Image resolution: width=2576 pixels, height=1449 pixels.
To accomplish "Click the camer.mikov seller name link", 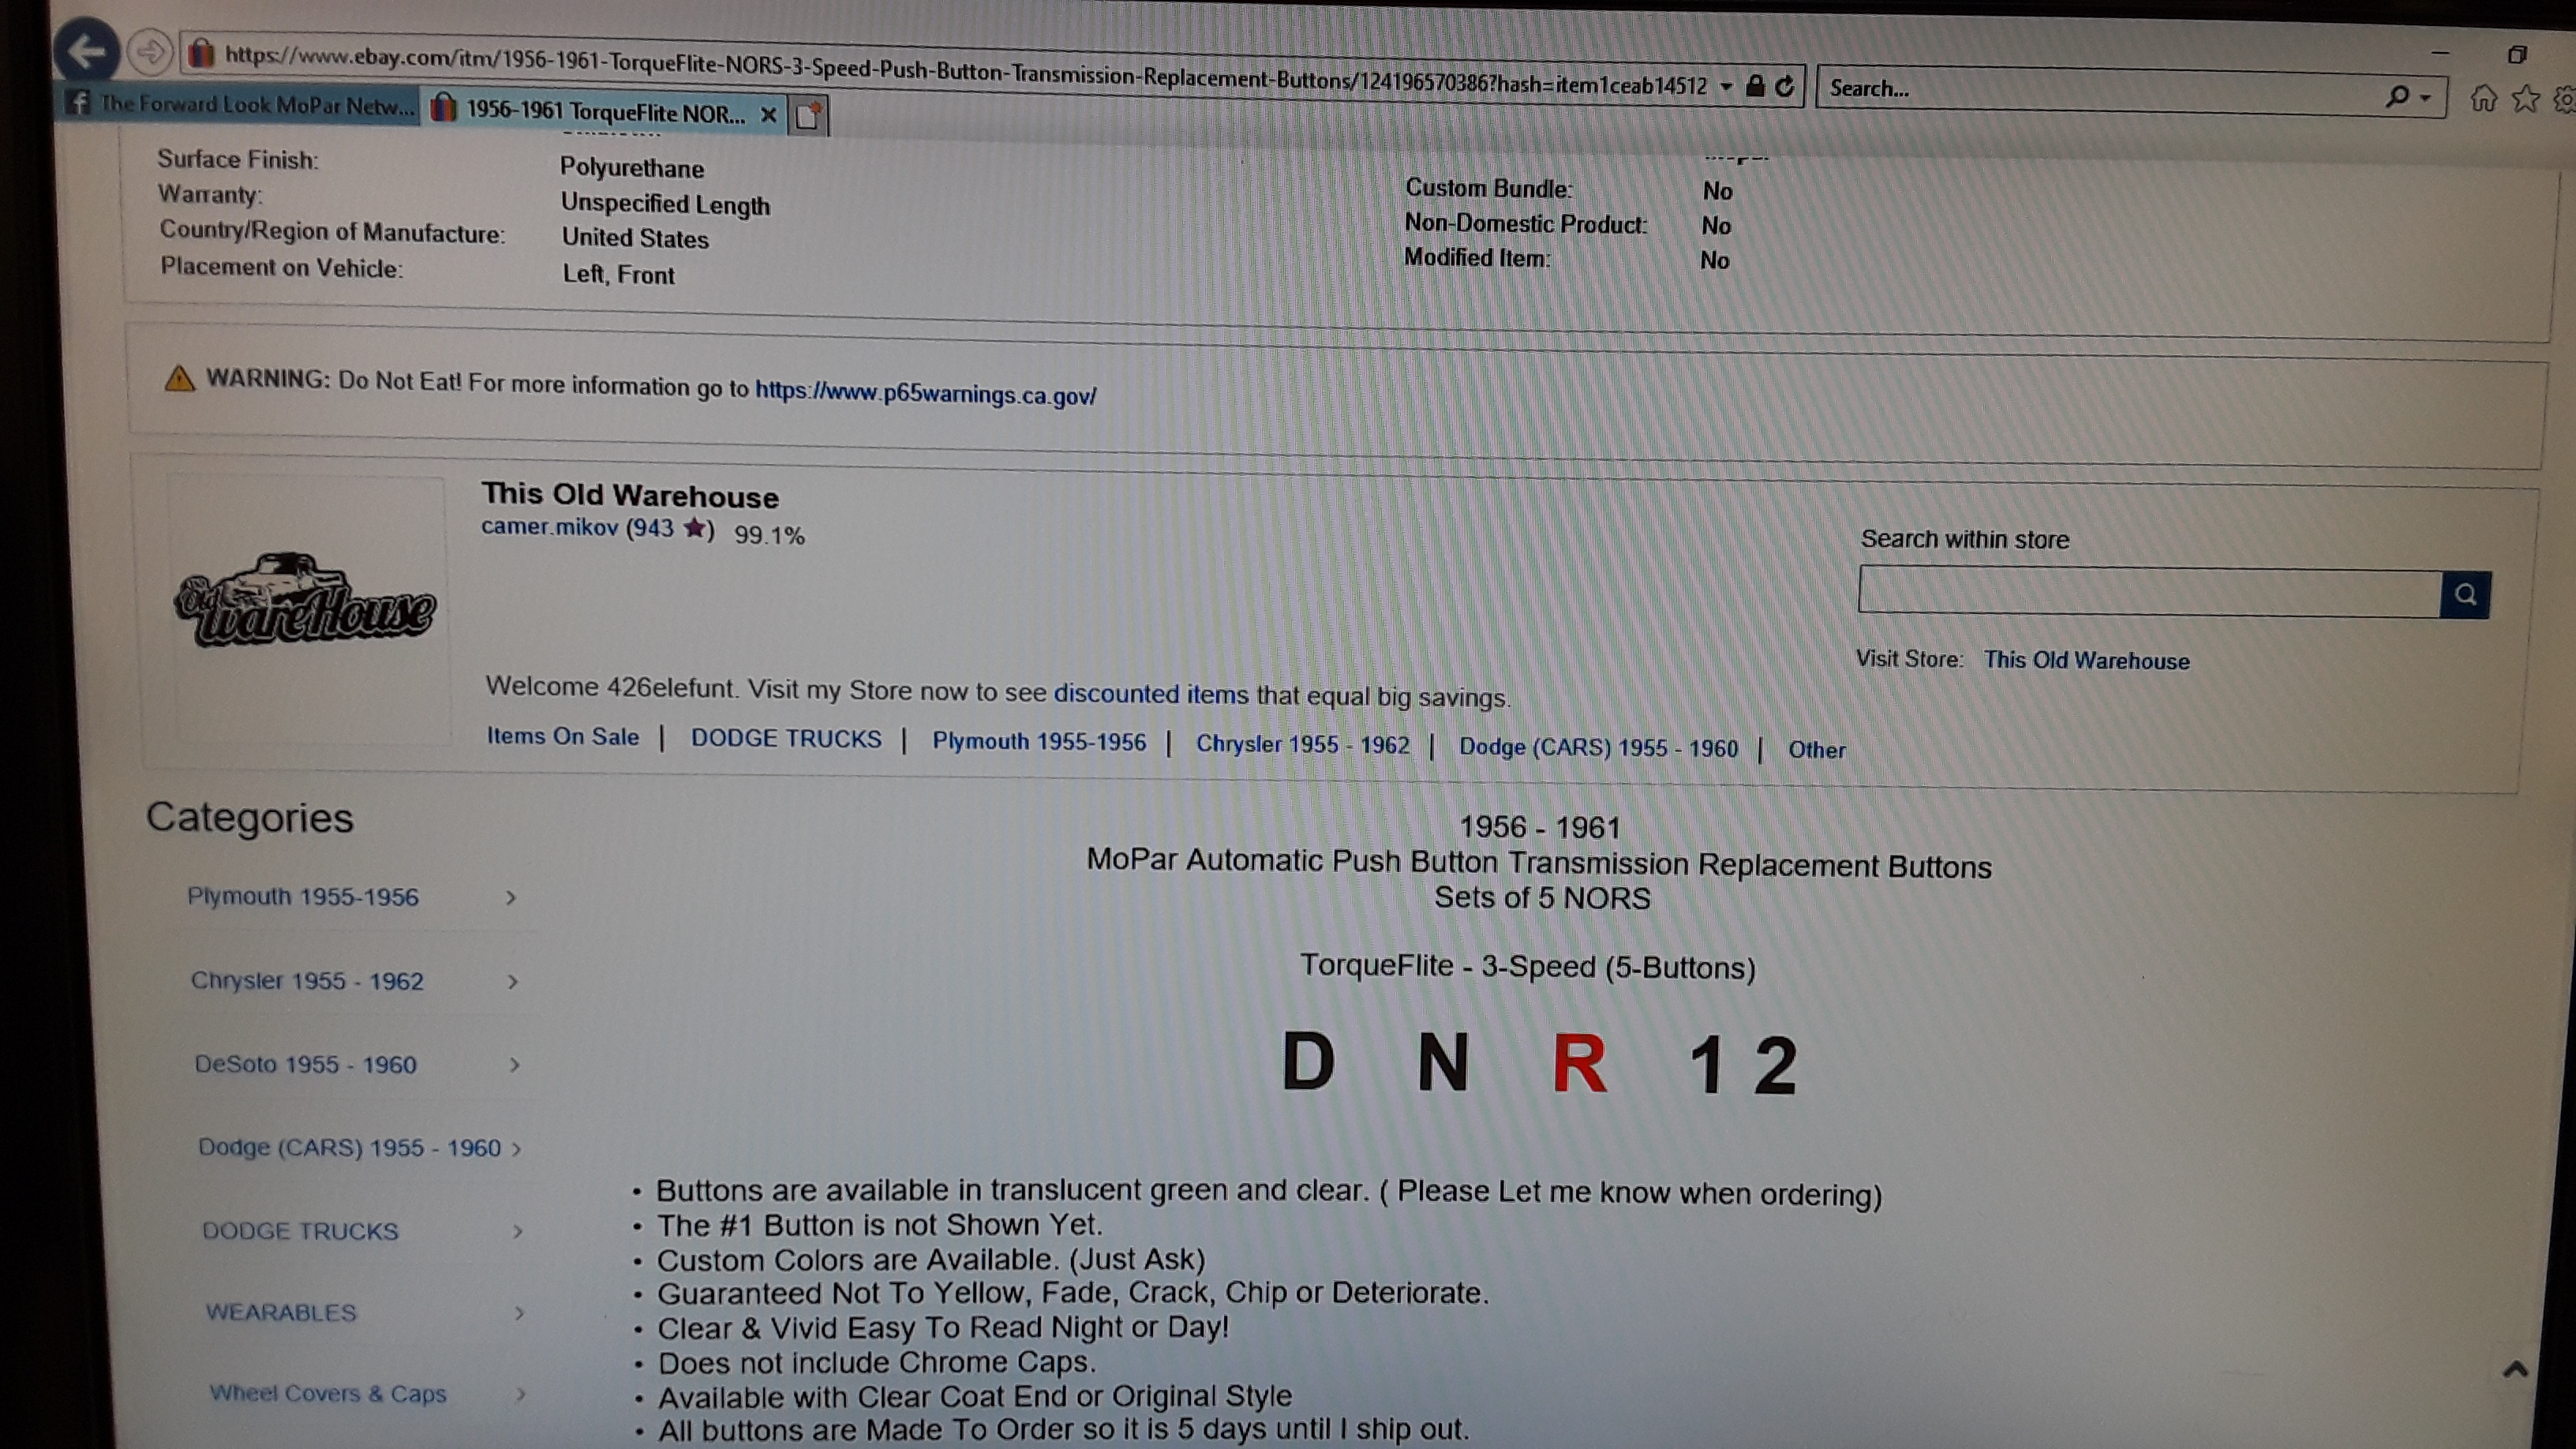I will pyautogui.click(x=549, y=527).
